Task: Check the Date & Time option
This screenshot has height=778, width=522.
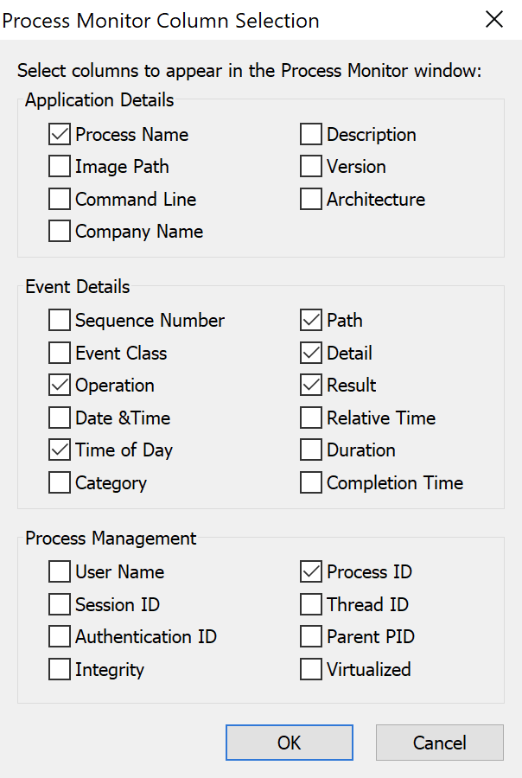Action: [x=60, y=418]
